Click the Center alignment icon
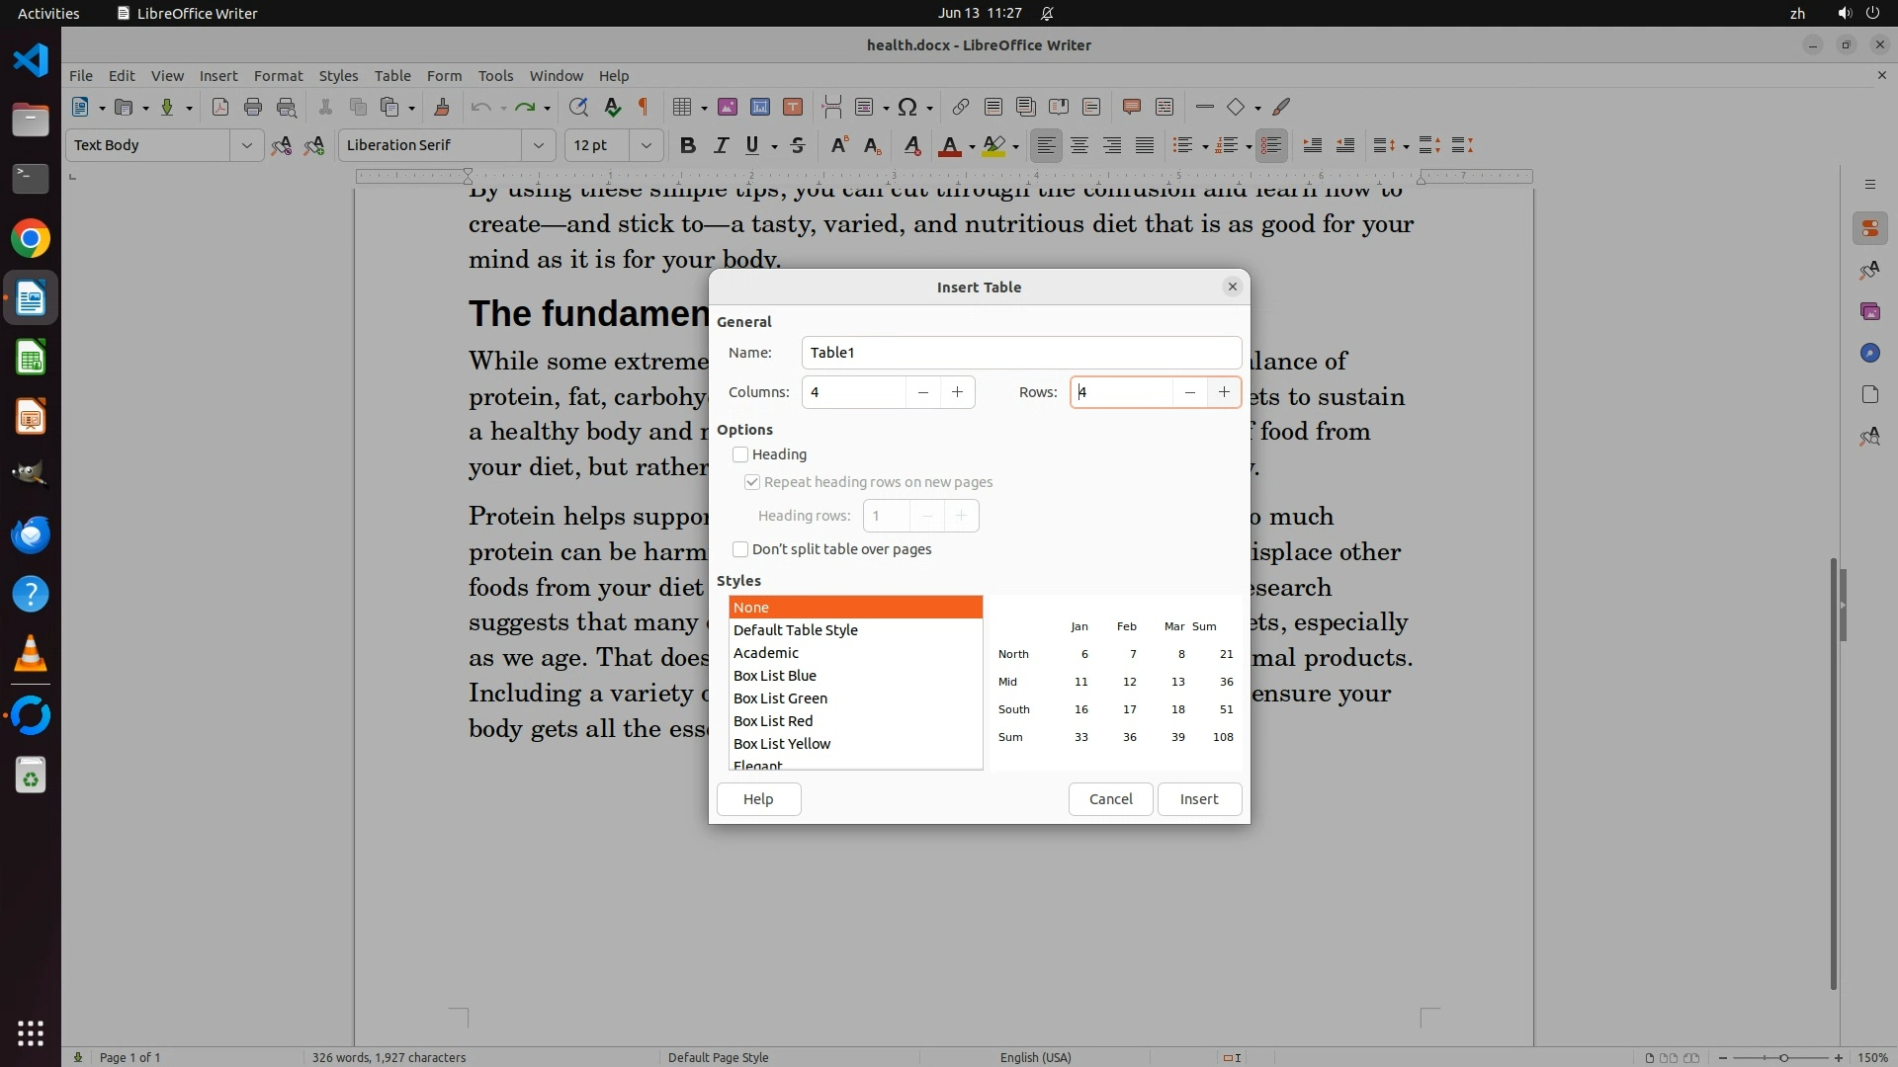The height and width of the screenshot is (1067, 1898). coord(1079,145)
